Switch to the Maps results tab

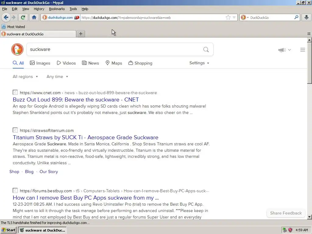(114, 63)
